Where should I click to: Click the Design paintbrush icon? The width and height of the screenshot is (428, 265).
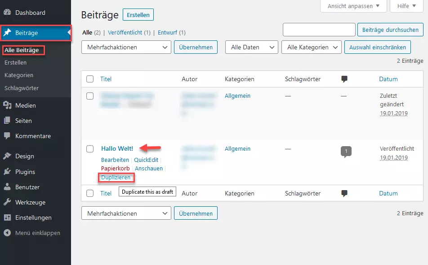click(x=7, y=156)
